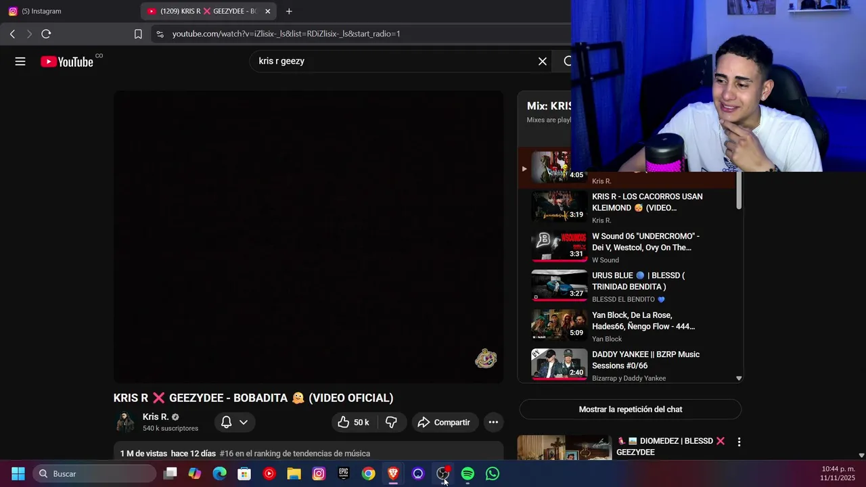The image size is (866, 487).
Task: Open OBS Studio from the taskbar
Action: point(443,473)
